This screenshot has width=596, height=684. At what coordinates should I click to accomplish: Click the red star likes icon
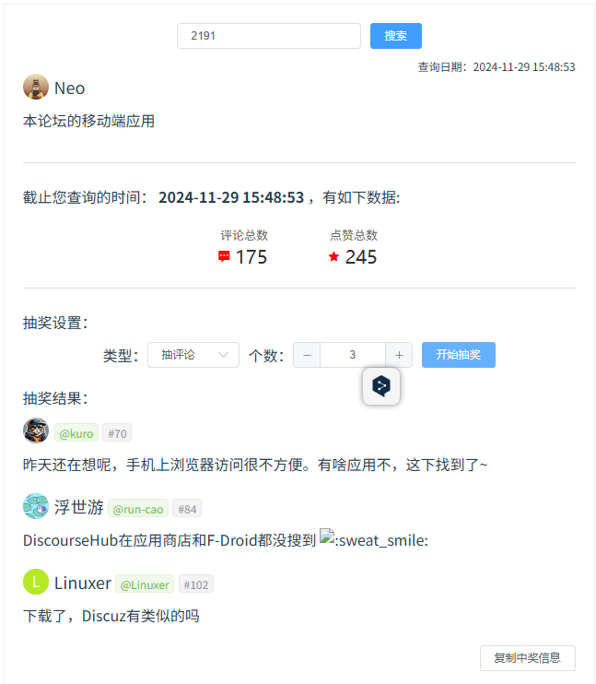point(334,256)
